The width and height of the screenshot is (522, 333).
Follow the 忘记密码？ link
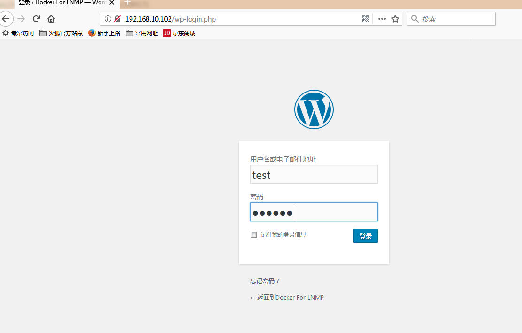[x=265, y=281]
